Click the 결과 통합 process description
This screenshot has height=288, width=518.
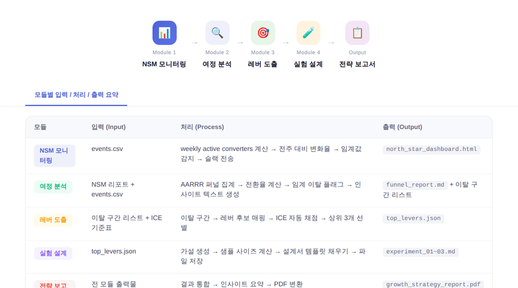click(x=241, y=284)
